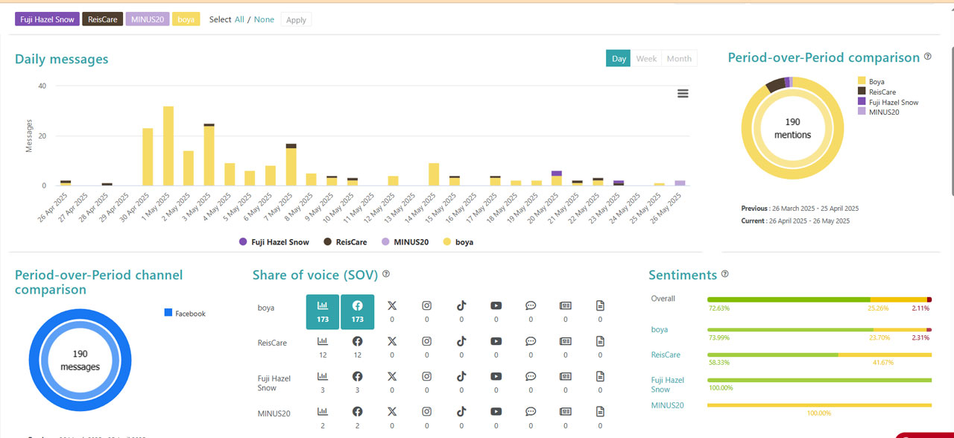This screenshot has height=438, width=954.
Task: Click the None selection link
Action: [x=264, y=19]
